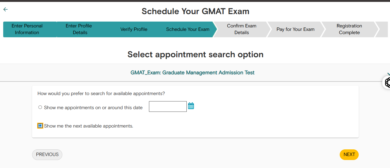Click the back arrow at top left

point(5,9)
